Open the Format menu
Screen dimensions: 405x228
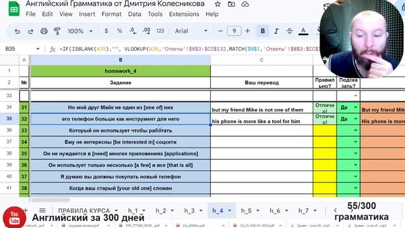[111, 14]
